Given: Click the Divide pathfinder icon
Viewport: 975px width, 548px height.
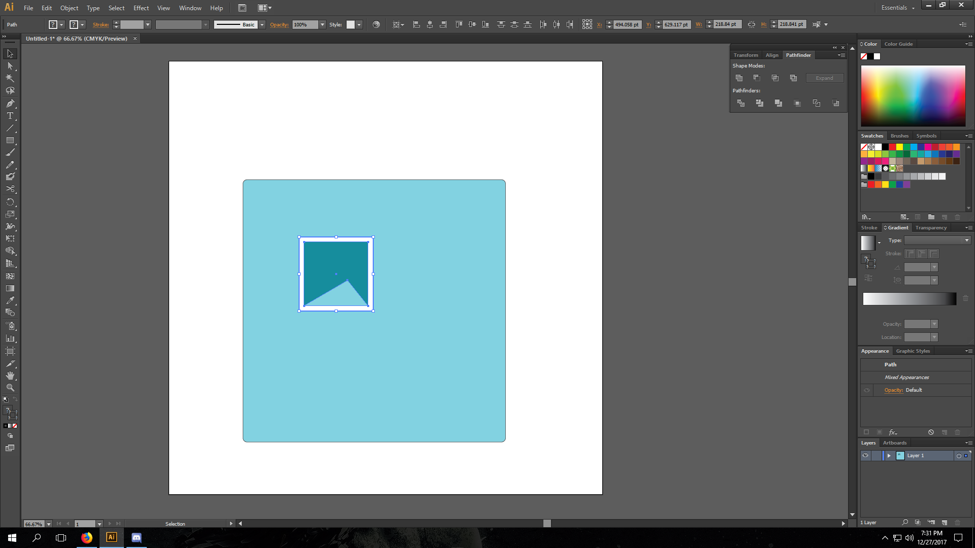Looking at the screenshot, I should tap(741, 103).
